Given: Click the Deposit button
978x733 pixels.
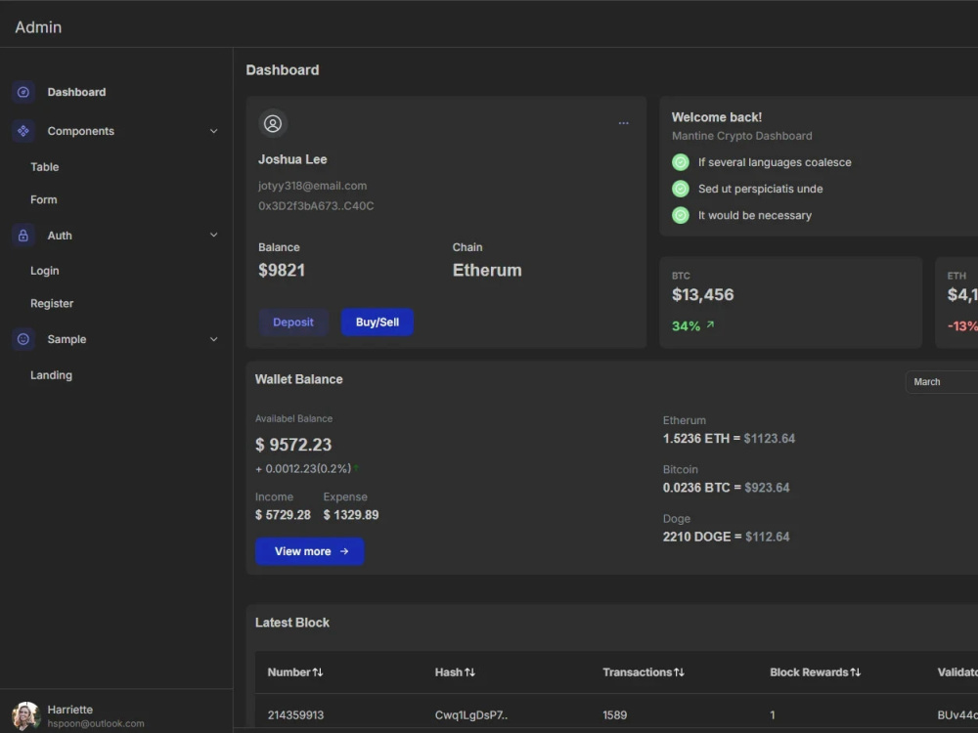Looking at the screenshot, I should 293,323.
